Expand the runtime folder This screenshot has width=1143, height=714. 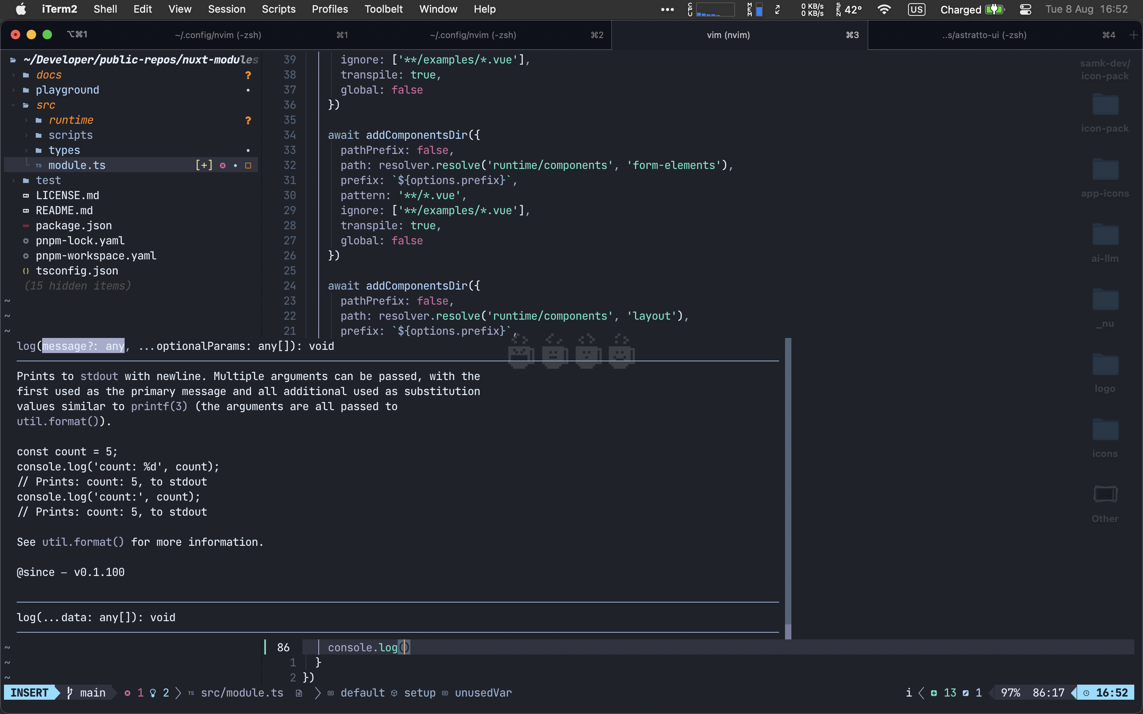[26, 121]
